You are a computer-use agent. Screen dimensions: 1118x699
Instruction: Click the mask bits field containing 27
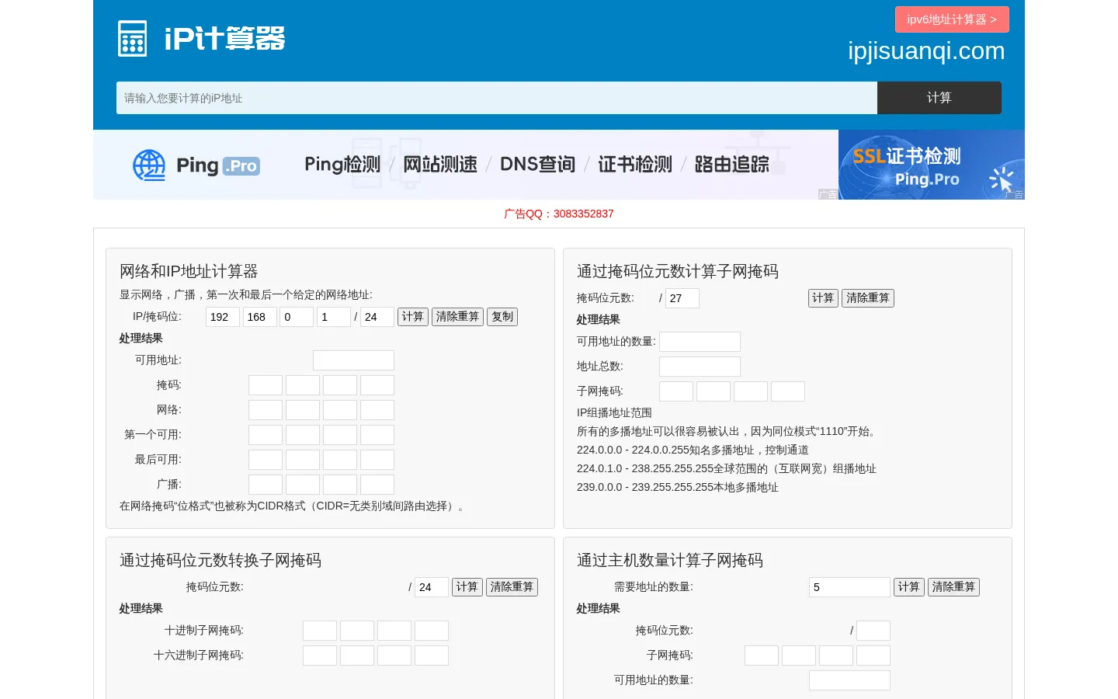click(x=682, y=298)
